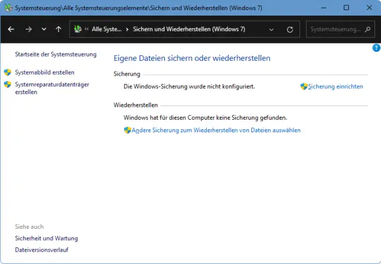Image resolution: width=381 pixels, height=264 pixels.
Task: Expand chevron after 'Alle Syste...' breadcrumb
Action: (127, 29)
